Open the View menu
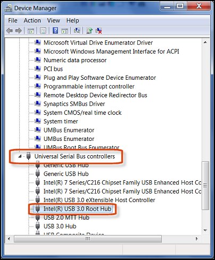 (53, 21)
